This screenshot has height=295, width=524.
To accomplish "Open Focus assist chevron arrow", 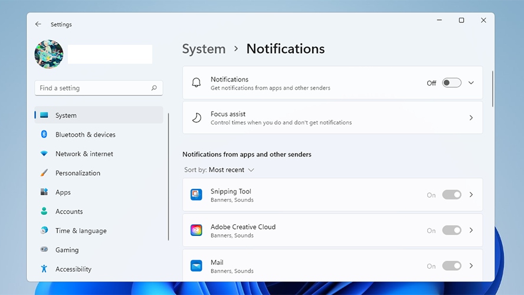I will (x=471, y=117).
